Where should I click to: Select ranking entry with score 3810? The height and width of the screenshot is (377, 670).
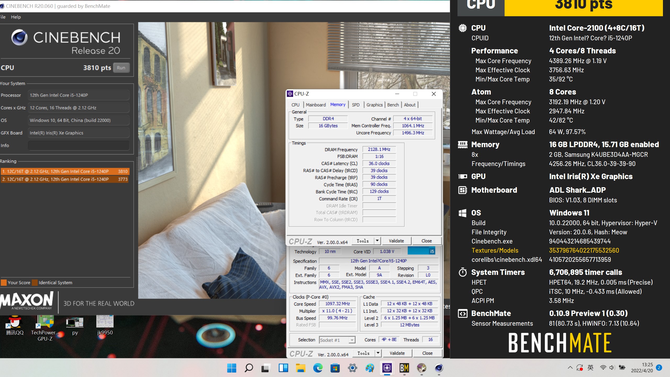click(x=65, y=171)
